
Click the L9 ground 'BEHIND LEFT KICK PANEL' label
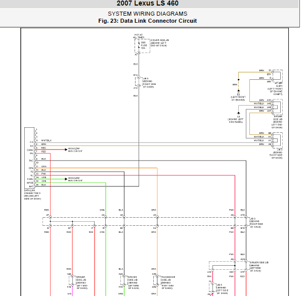point(236,119)
